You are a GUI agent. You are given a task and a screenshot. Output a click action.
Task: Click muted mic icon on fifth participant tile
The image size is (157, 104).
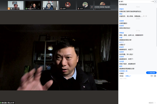(x=78, y=9)
